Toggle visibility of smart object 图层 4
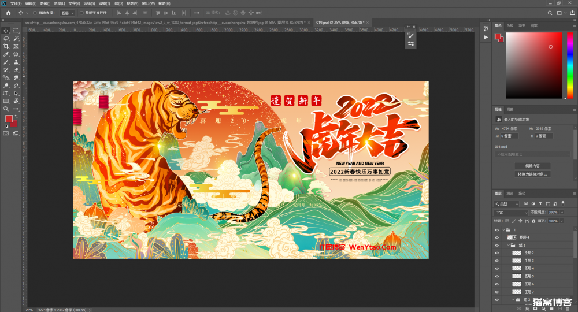The height and width of the screenshot is (312, 578). click(497, 237)
